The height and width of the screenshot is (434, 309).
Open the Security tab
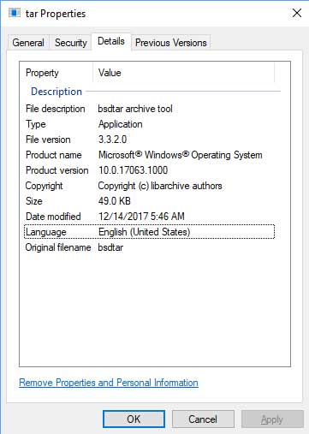coord(70,43)
